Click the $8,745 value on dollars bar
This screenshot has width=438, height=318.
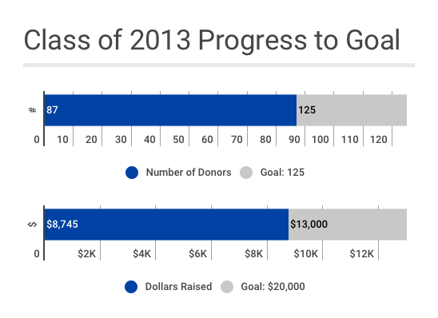[x=62, y=225]
